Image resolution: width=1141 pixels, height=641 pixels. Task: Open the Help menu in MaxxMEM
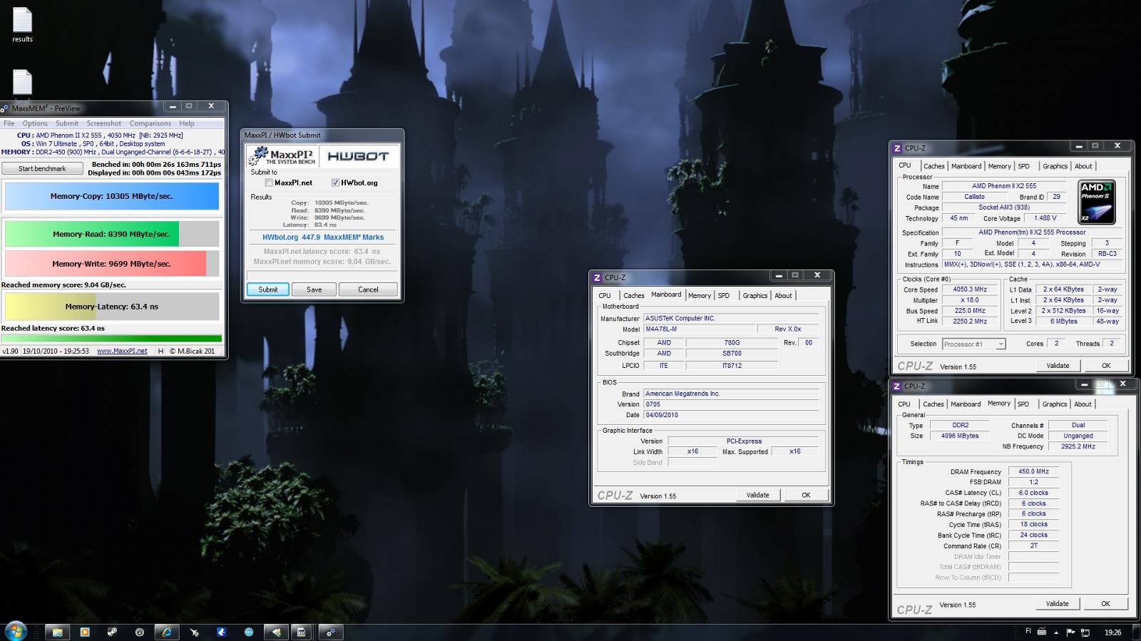[x=187, y=123]
